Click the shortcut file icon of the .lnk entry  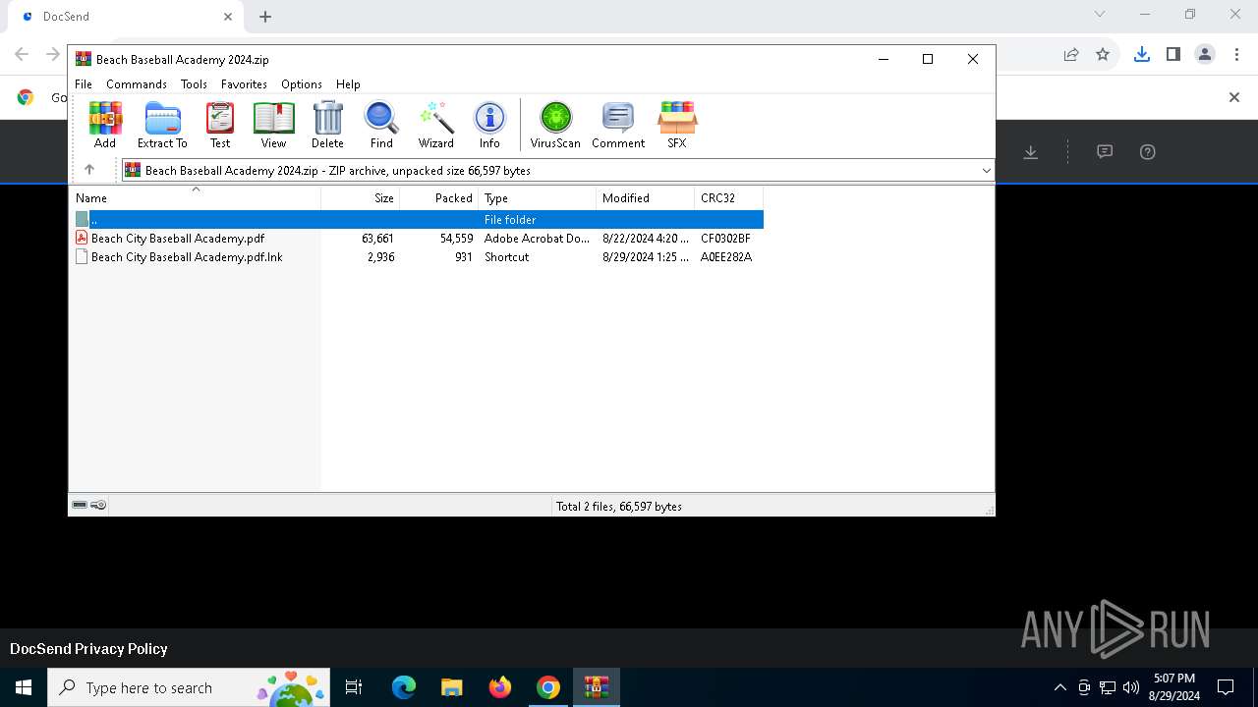coord(83,256)
